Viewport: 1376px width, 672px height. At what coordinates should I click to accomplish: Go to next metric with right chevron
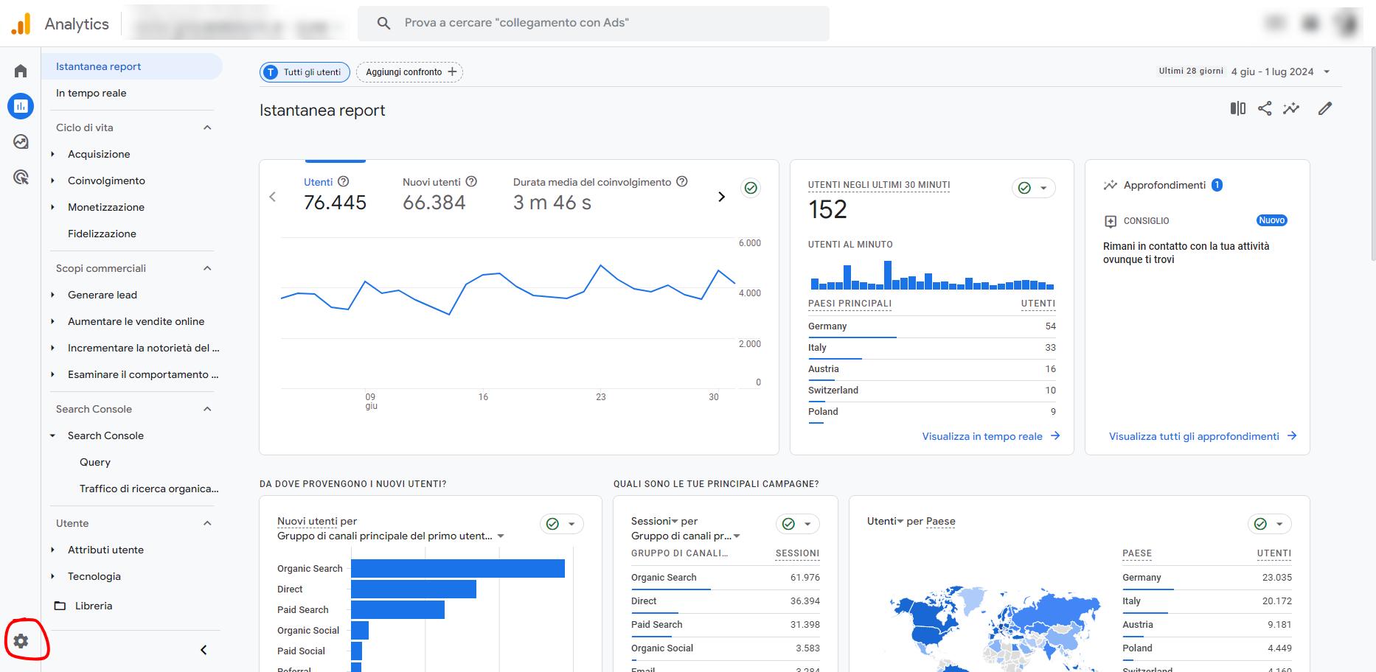[x=721, y=197]
